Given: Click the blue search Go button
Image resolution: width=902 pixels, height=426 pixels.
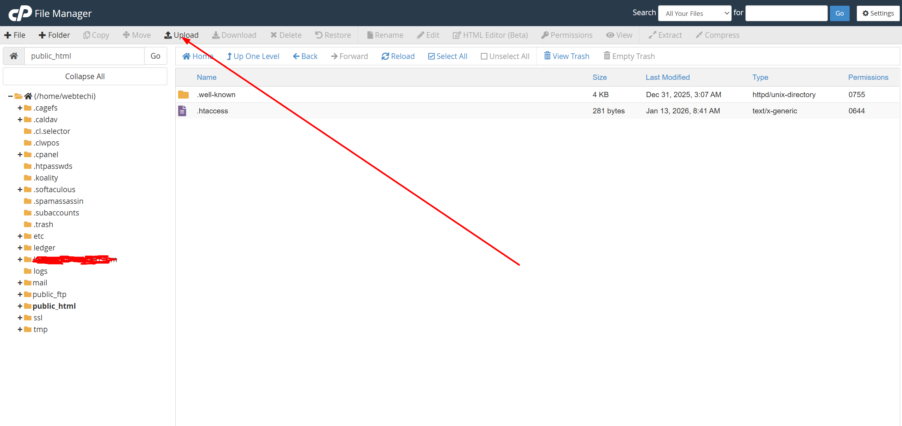Looking at the screenshot, I should tap(839, 13).
